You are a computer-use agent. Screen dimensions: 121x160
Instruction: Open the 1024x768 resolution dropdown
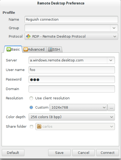click(x=78, y=108)
